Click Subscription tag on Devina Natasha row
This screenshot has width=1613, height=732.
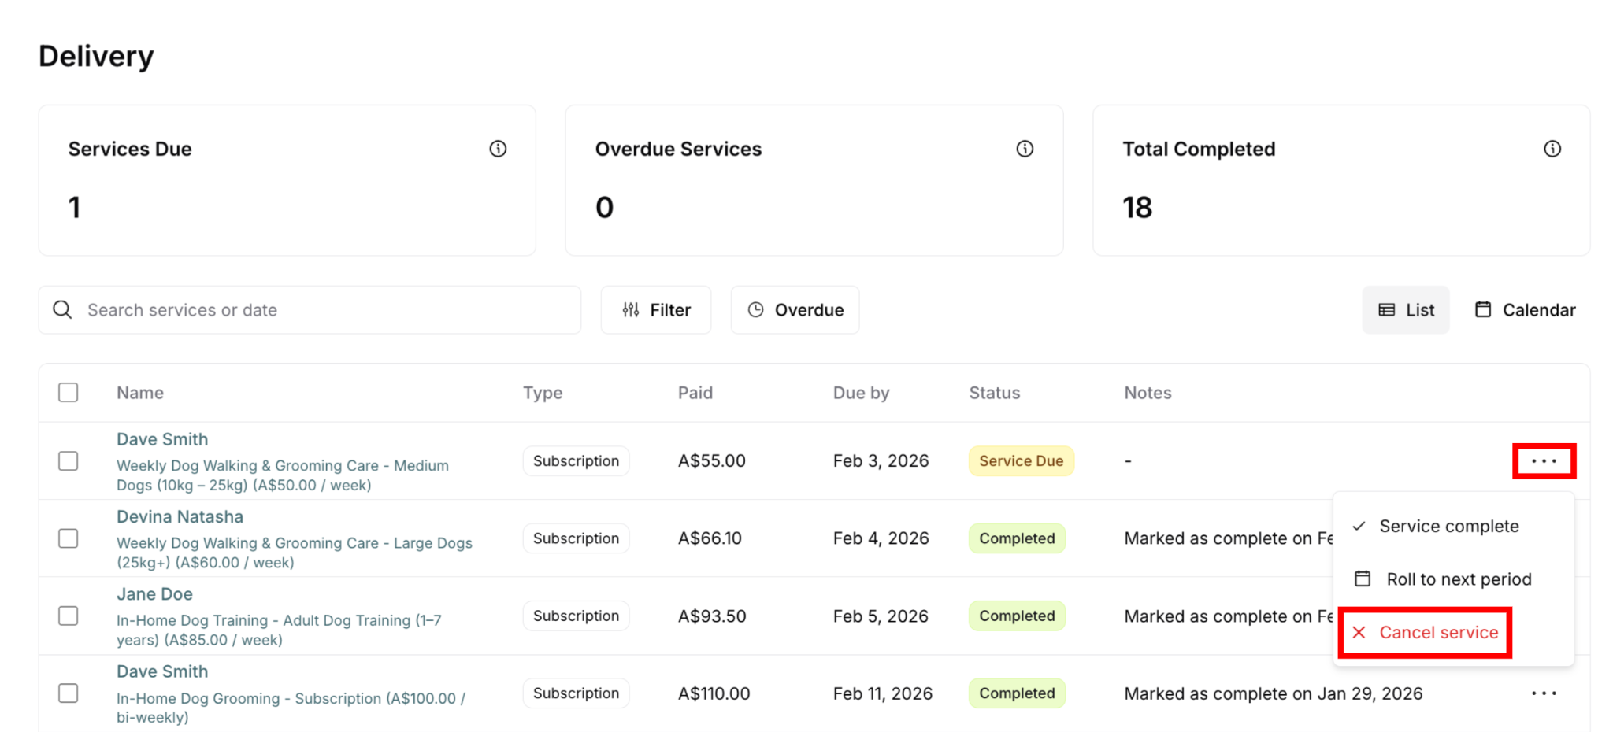click(x=576, y=538)
